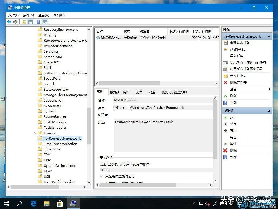Toggle the show/hide console tree icon
The width and height of the screenshot is (278, 209).
pyautogui.click(x=30, y=22)
